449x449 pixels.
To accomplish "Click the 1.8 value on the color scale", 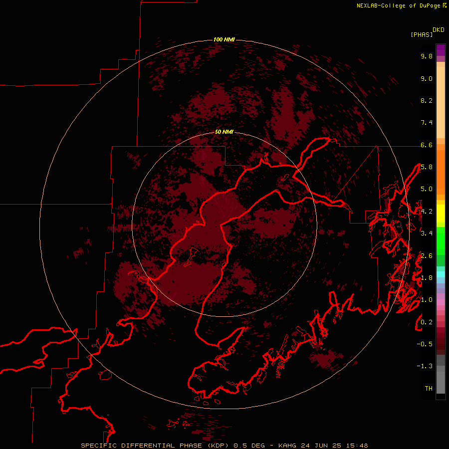I will pos(427,278).
